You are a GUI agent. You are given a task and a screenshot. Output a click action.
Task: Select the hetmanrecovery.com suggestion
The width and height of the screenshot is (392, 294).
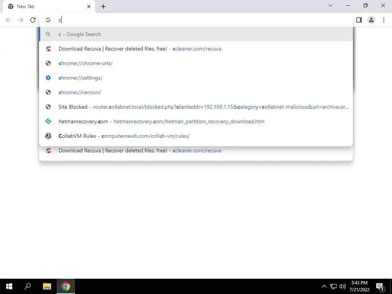pyautogui.click(x=196, y=121)
